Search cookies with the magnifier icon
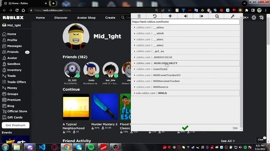The image size is (270, 151). click(217, 16)
